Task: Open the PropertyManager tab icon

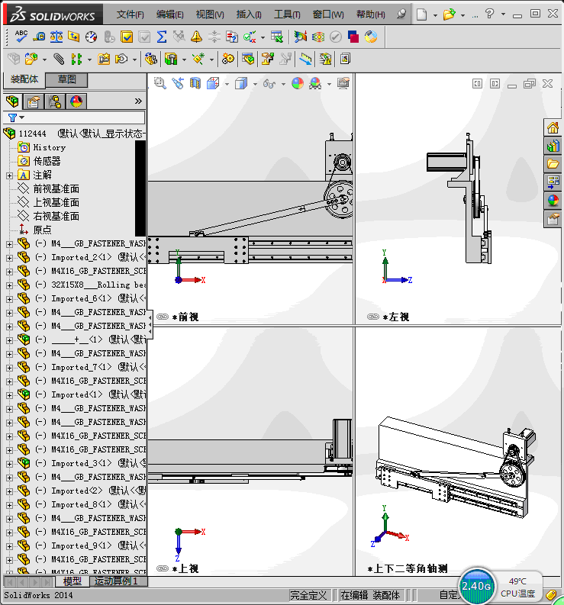Action: pos(34,101)
